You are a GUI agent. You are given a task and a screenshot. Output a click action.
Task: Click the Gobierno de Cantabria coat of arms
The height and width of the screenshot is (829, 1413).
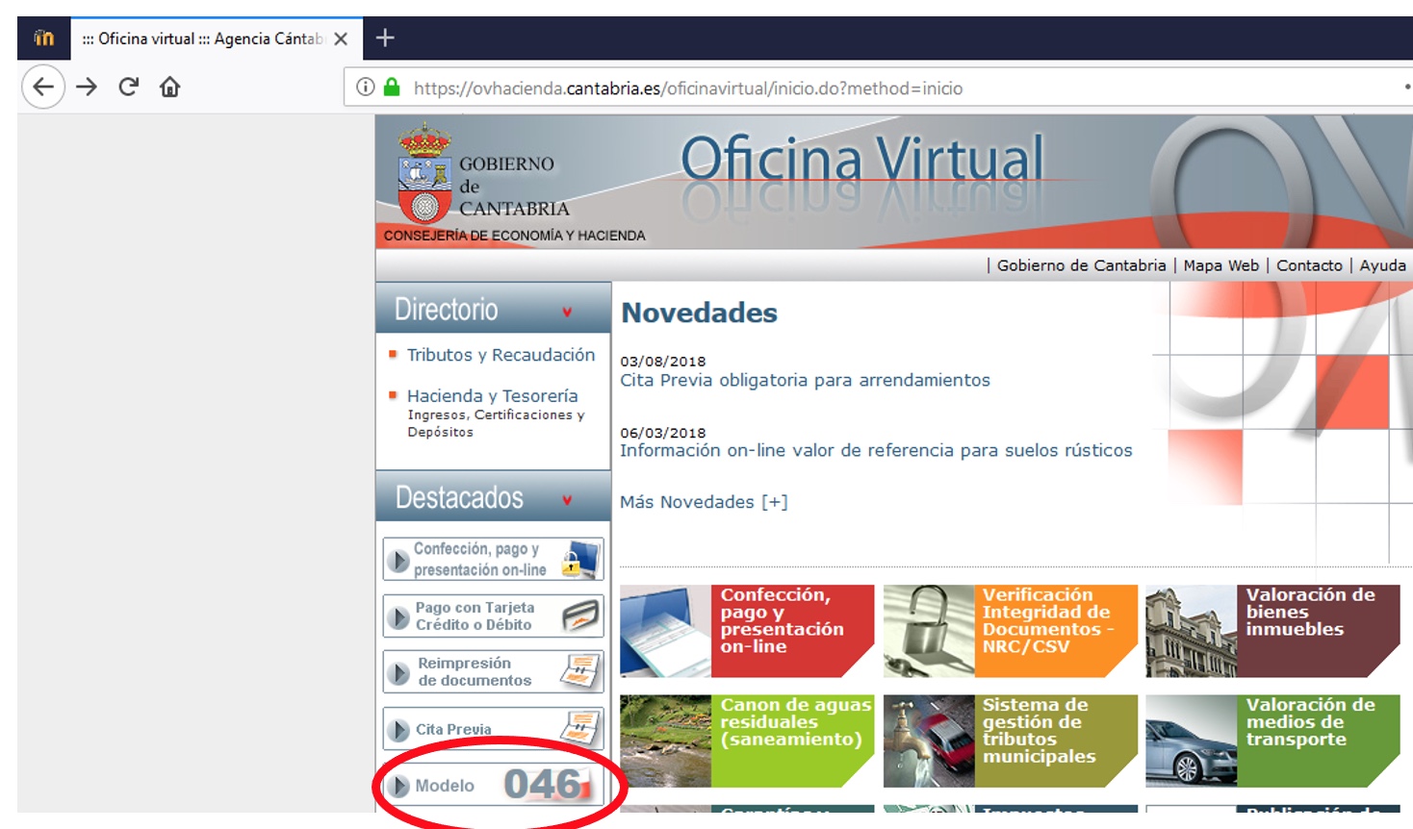point(424,175)
